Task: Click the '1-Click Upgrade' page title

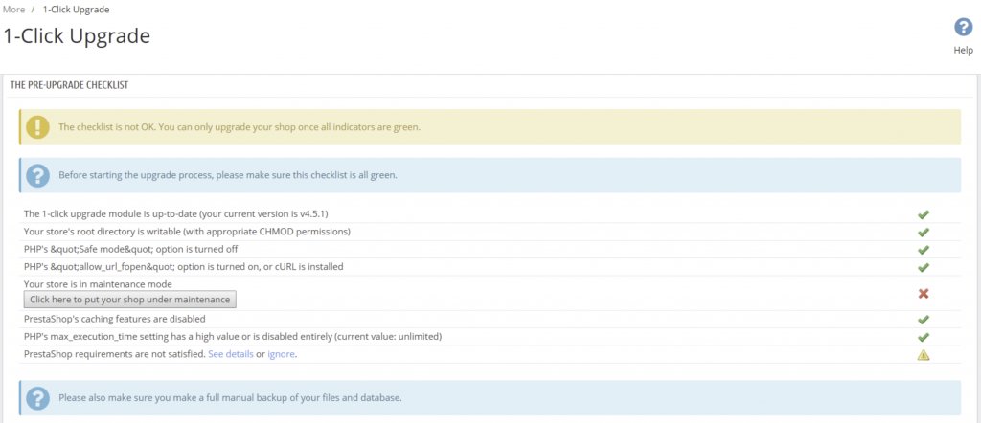Action: point(77,35)
